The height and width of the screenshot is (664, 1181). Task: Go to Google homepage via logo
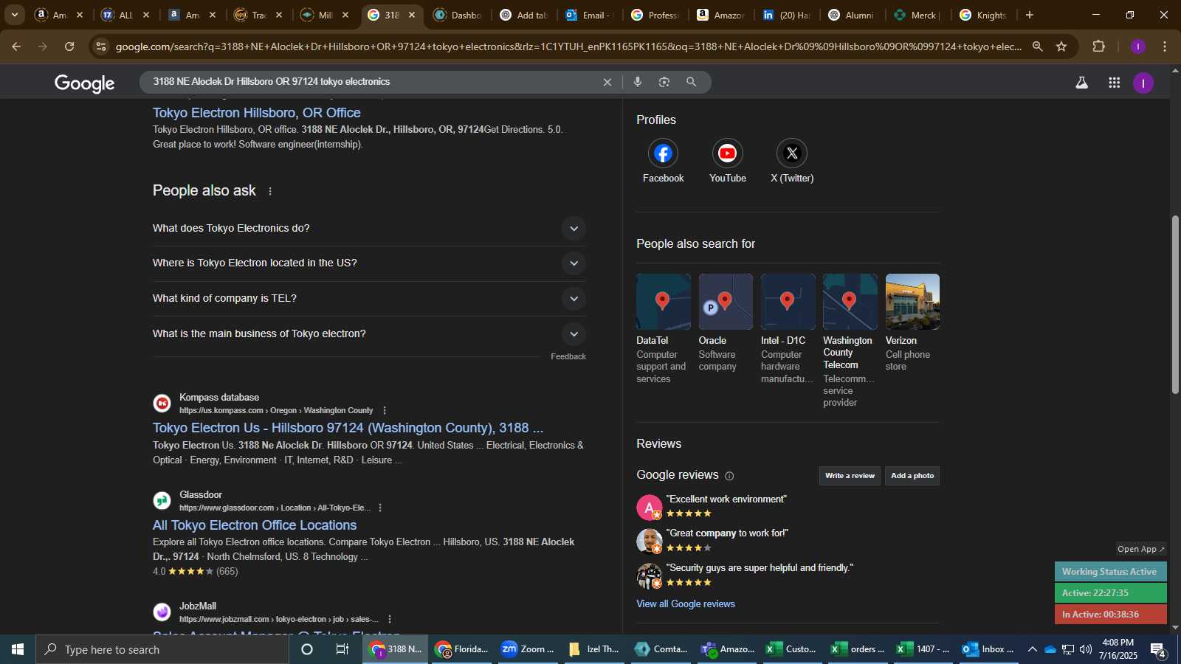pyautogui.click(x=84, y=83)
